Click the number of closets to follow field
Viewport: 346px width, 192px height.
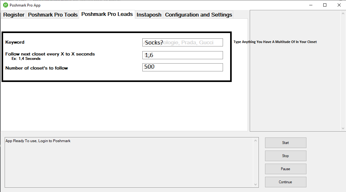(182, 67)
